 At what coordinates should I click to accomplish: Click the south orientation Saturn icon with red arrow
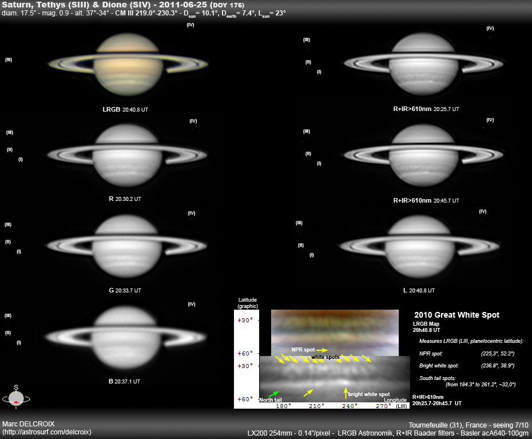tap(16, 398)
